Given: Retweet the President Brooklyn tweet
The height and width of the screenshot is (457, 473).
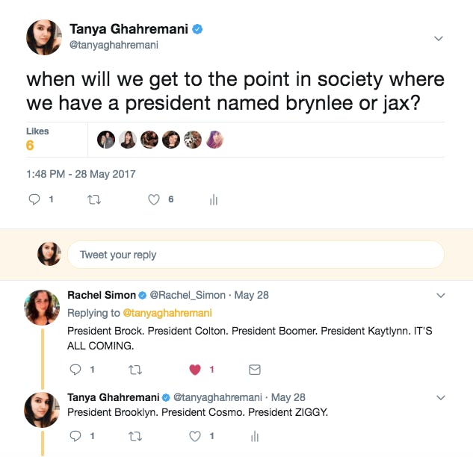Looking at the screenshot, I should [135, 436].
